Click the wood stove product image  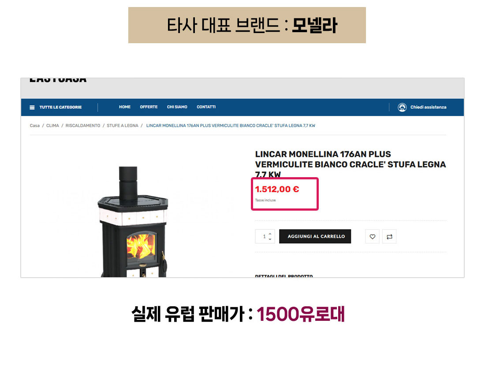[x=133, y=222]
